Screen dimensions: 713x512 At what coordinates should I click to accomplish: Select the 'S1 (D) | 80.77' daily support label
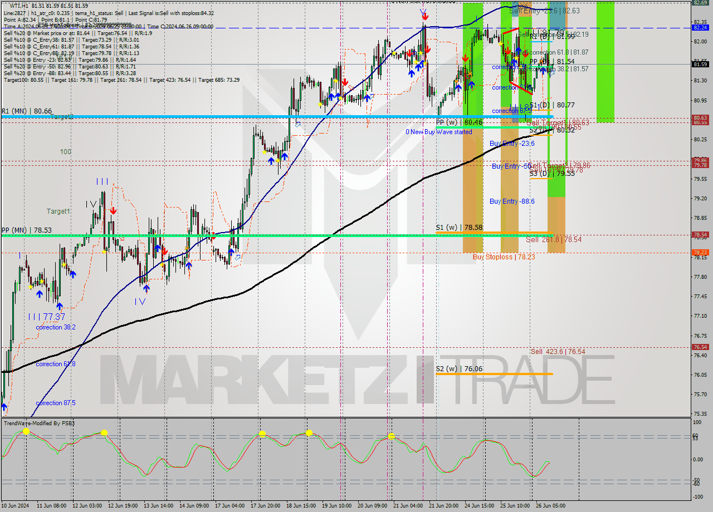point(552,105)
